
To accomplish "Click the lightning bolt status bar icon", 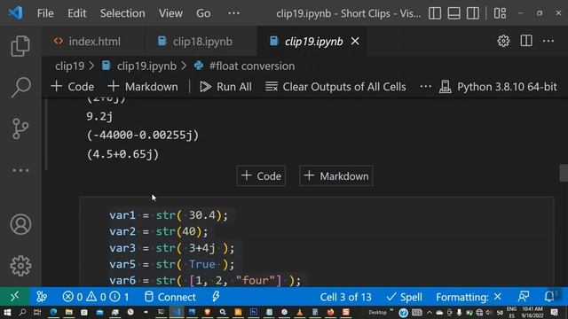I will click(x=216, y=297).
